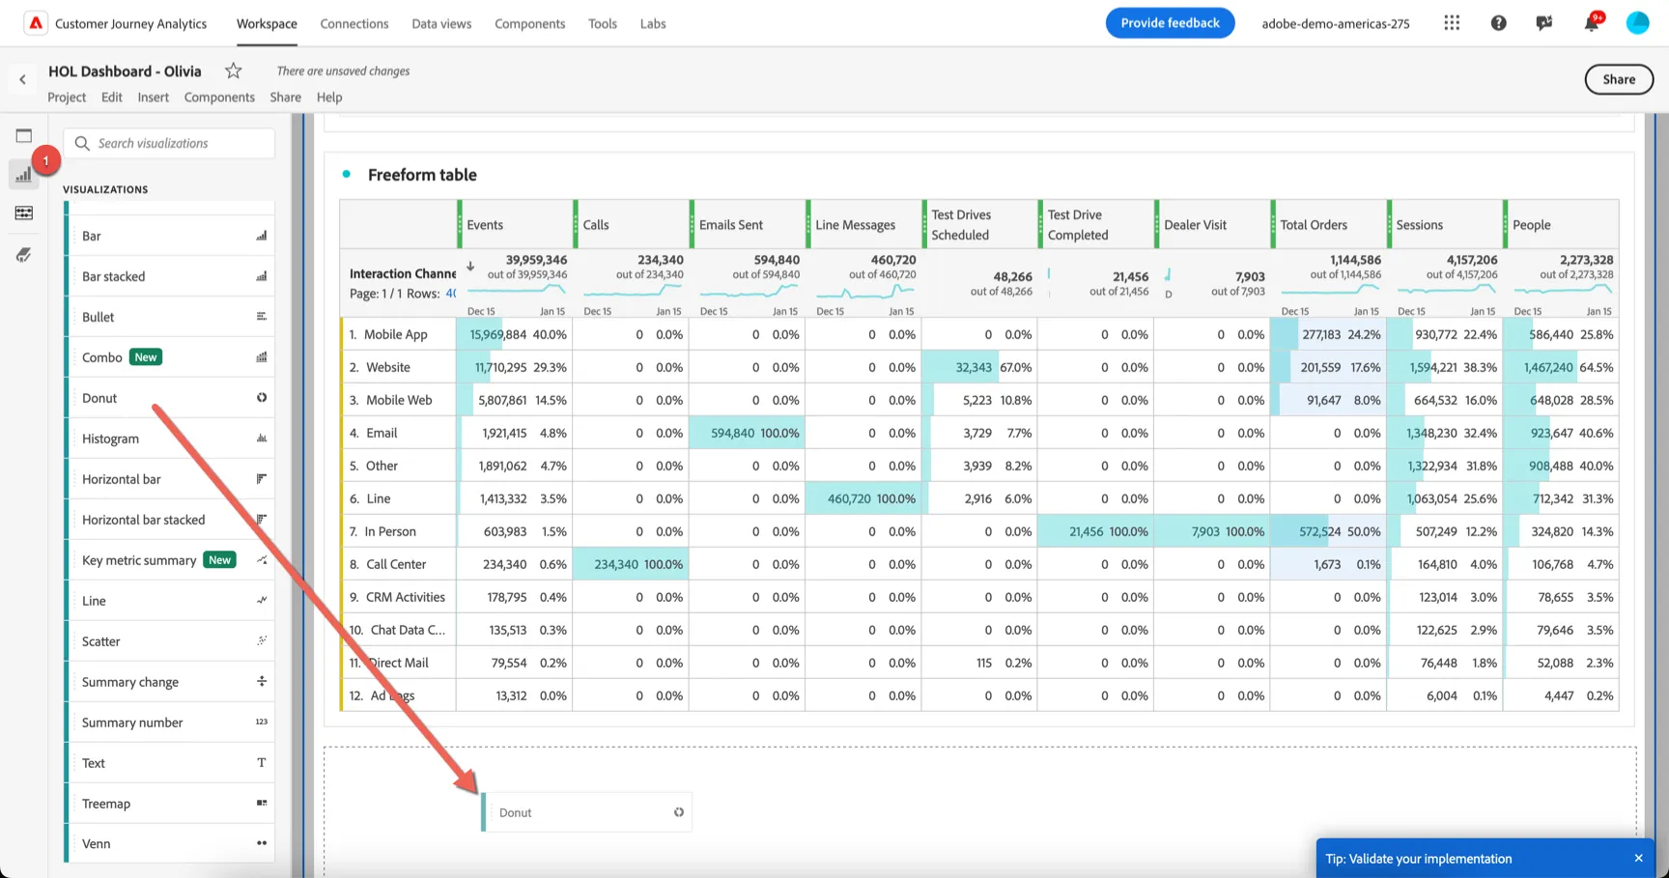Image resolution: width=1669 pixels, height=878 pixels.
Task: Select the Donut visualization in the list
Action: click(x=170, y=398)
